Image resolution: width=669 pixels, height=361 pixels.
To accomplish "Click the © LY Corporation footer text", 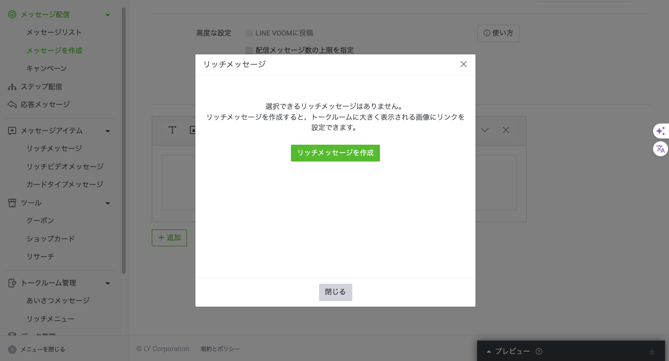I will 163,349.
